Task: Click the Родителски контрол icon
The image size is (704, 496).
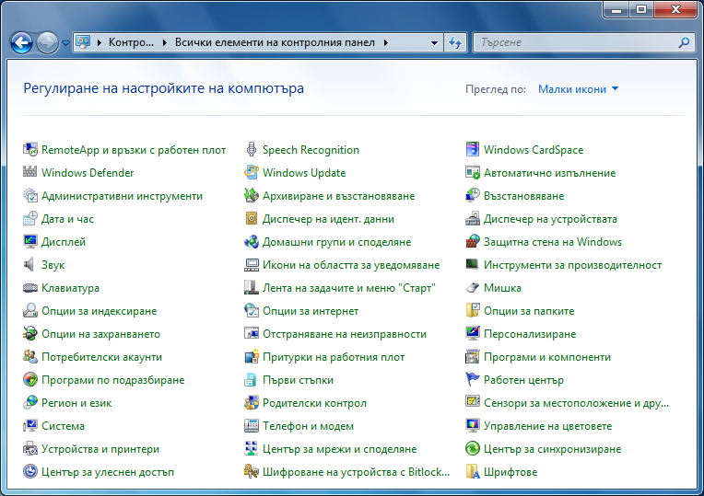Action: pos(252,403)
